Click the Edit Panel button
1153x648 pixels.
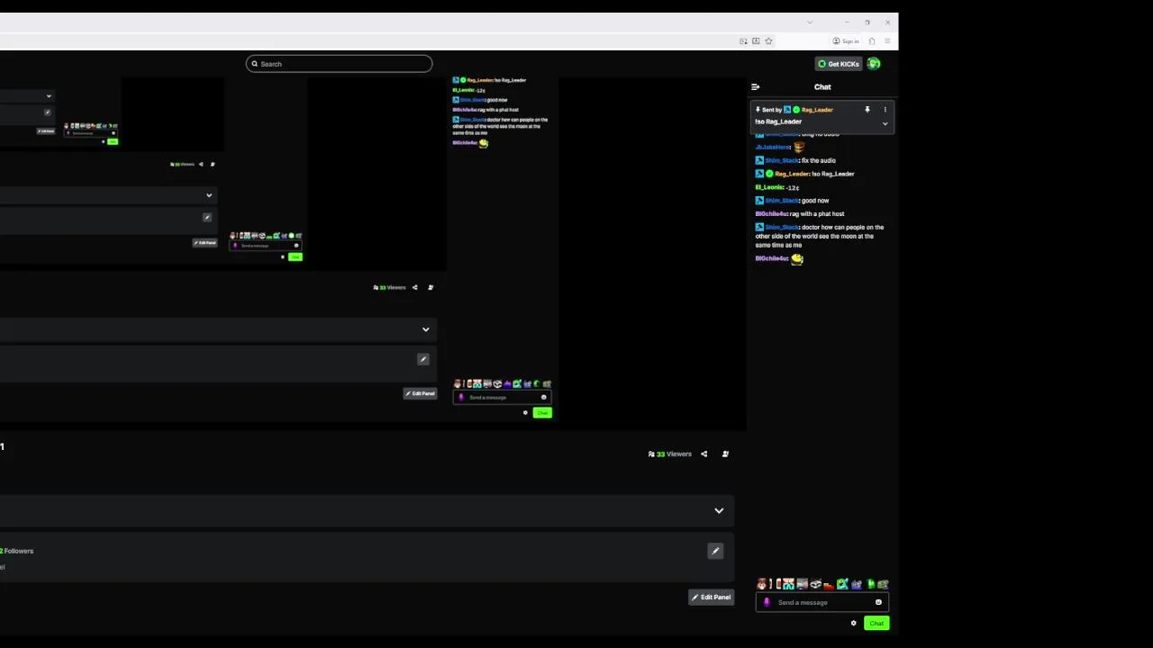pyautogui.click(x=711, y=597)
